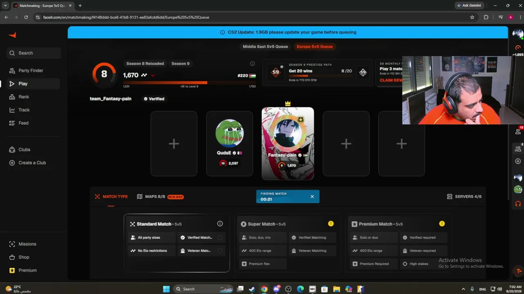Click the Super Match yellow warning icon

331,224
